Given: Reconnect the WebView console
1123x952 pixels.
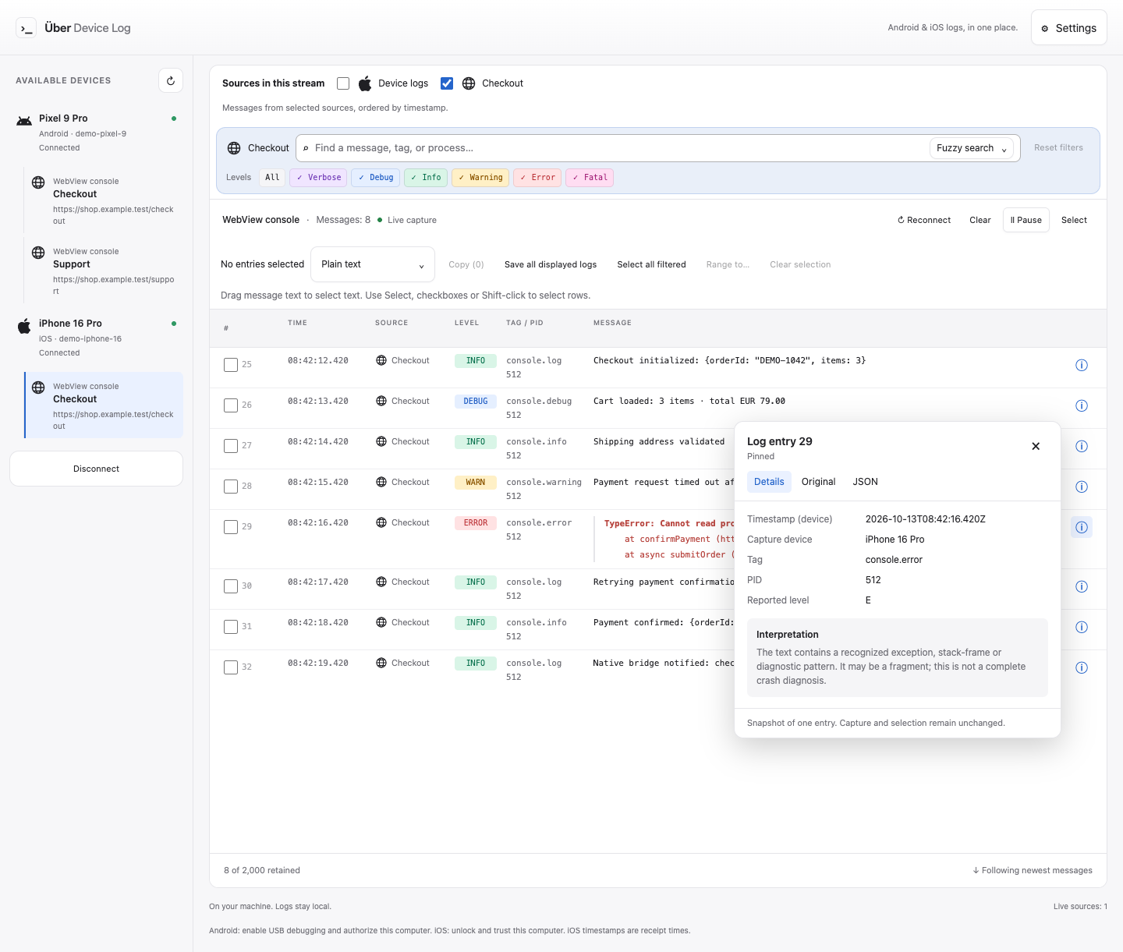Looking at the screenshot, I should click(x=924, y=220).
